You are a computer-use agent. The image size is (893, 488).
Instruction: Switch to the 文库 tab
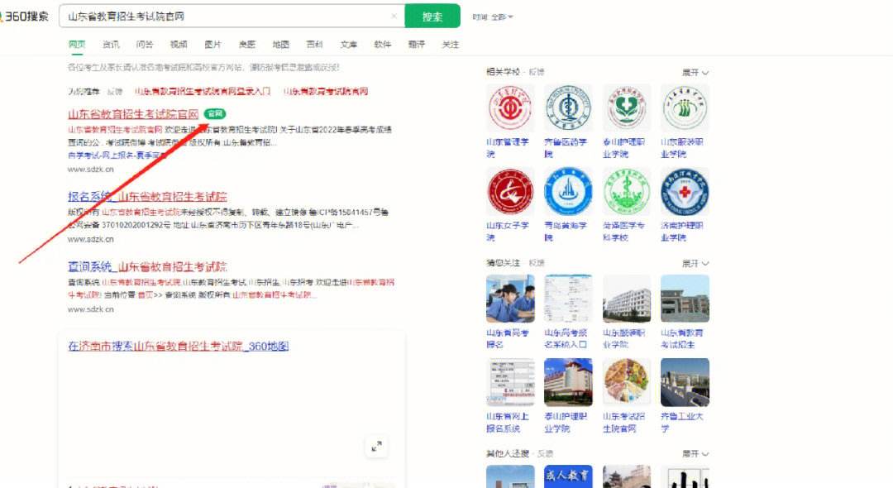click(349, 45)
